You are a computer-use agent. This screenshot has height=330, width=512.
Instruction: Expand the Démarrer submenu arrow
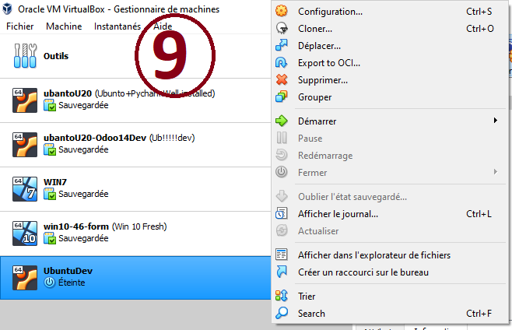tap(495, 121)
